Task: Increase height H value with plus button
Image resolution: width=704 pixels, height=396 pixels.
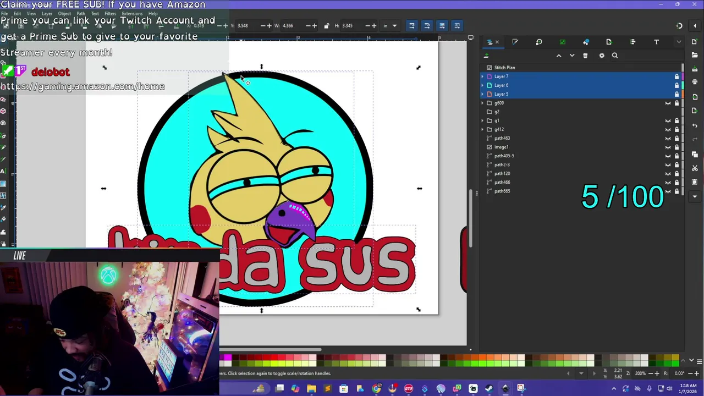Action: (374, 25)
